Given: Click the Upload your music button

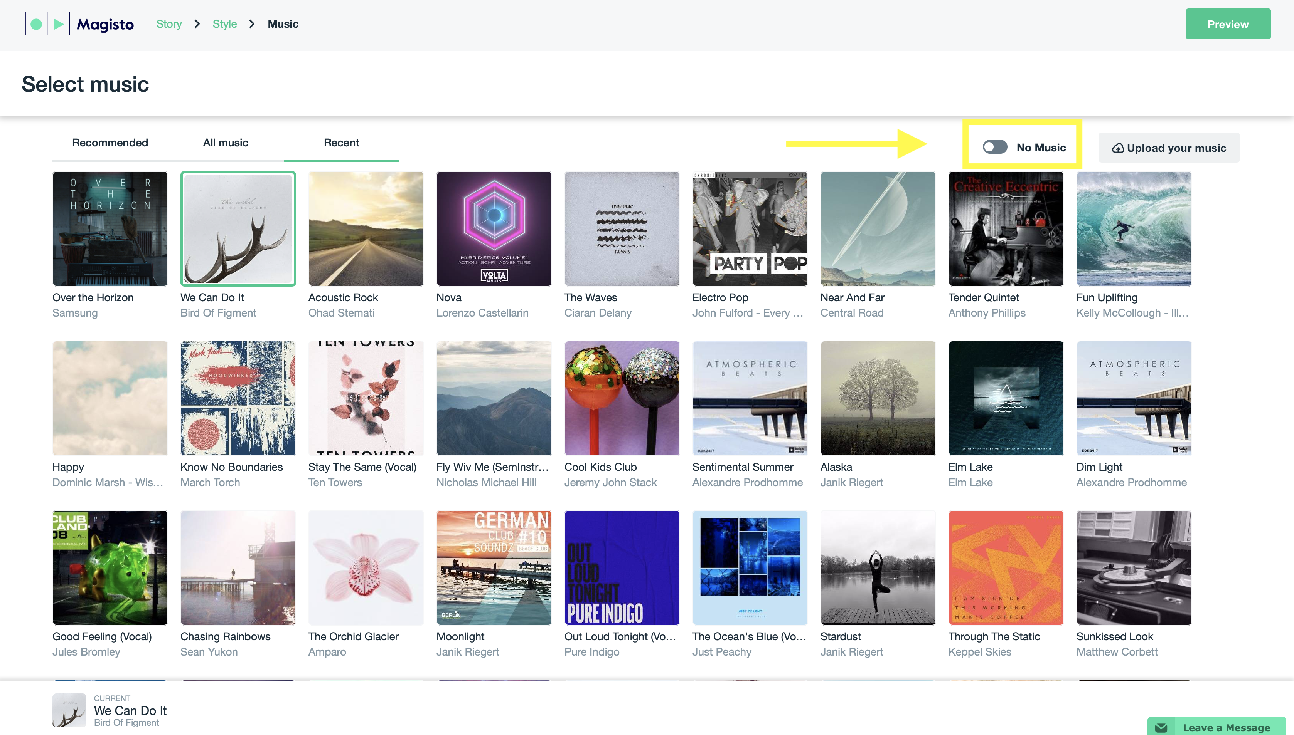Looking at the screenshot, I should pos(1169,148).
